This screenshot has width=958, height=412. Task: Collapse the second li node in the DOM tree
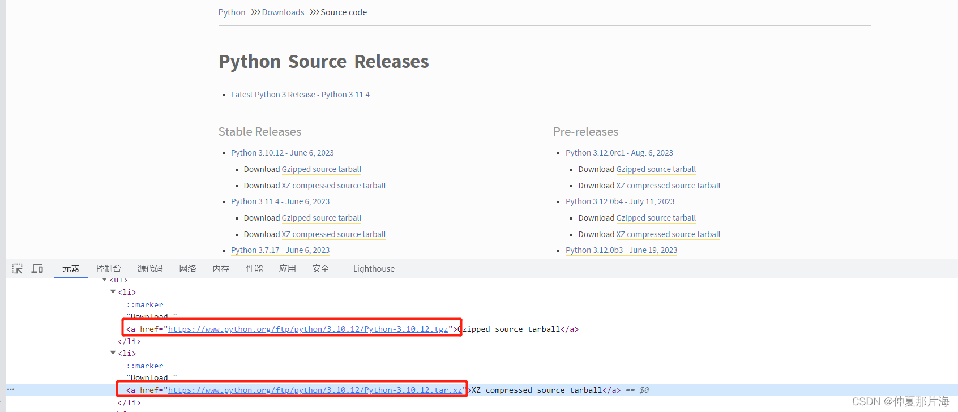pos(113,353)
